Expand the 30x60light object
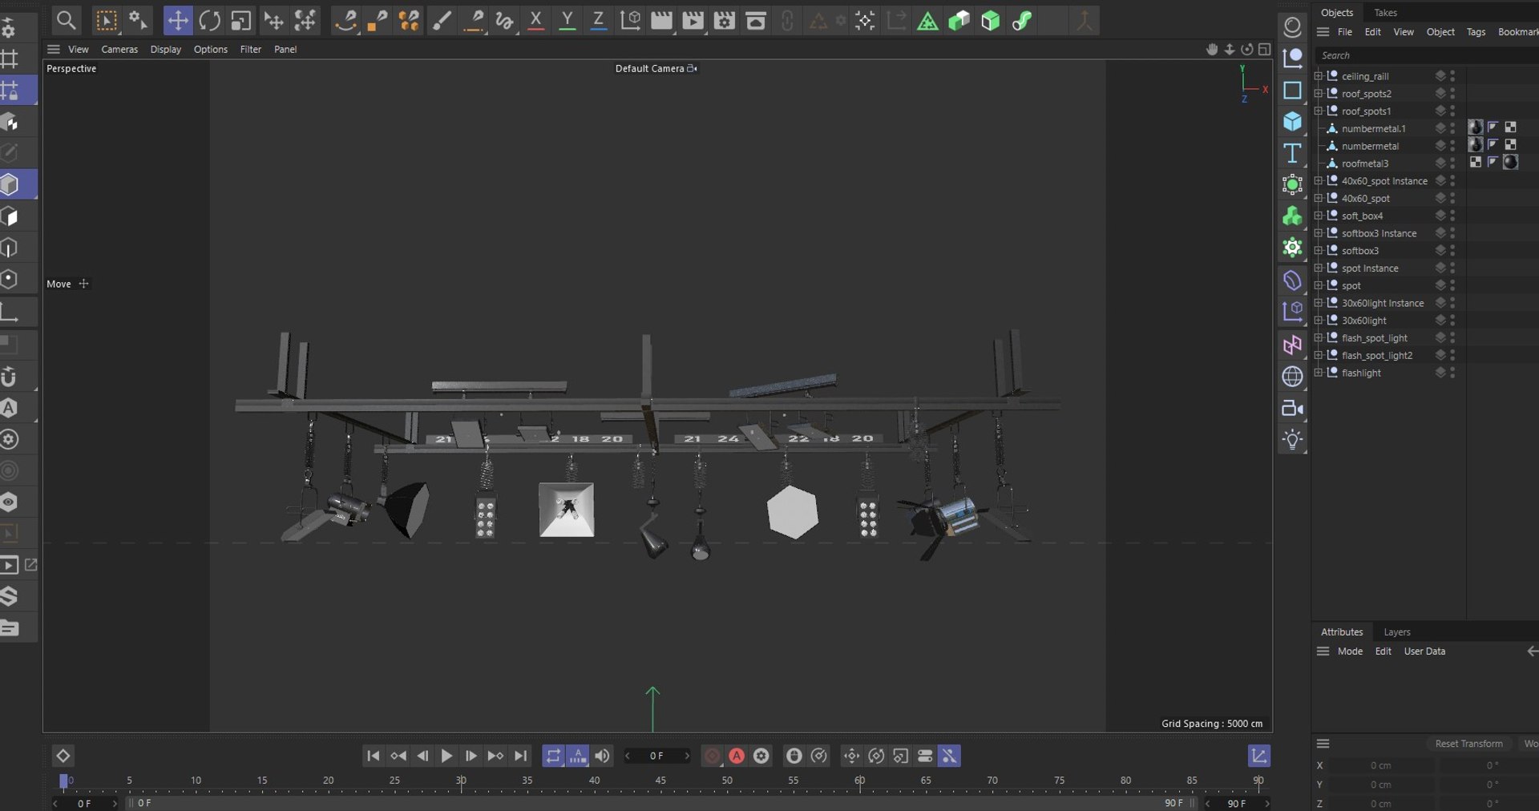 [x=1319, y=321]
